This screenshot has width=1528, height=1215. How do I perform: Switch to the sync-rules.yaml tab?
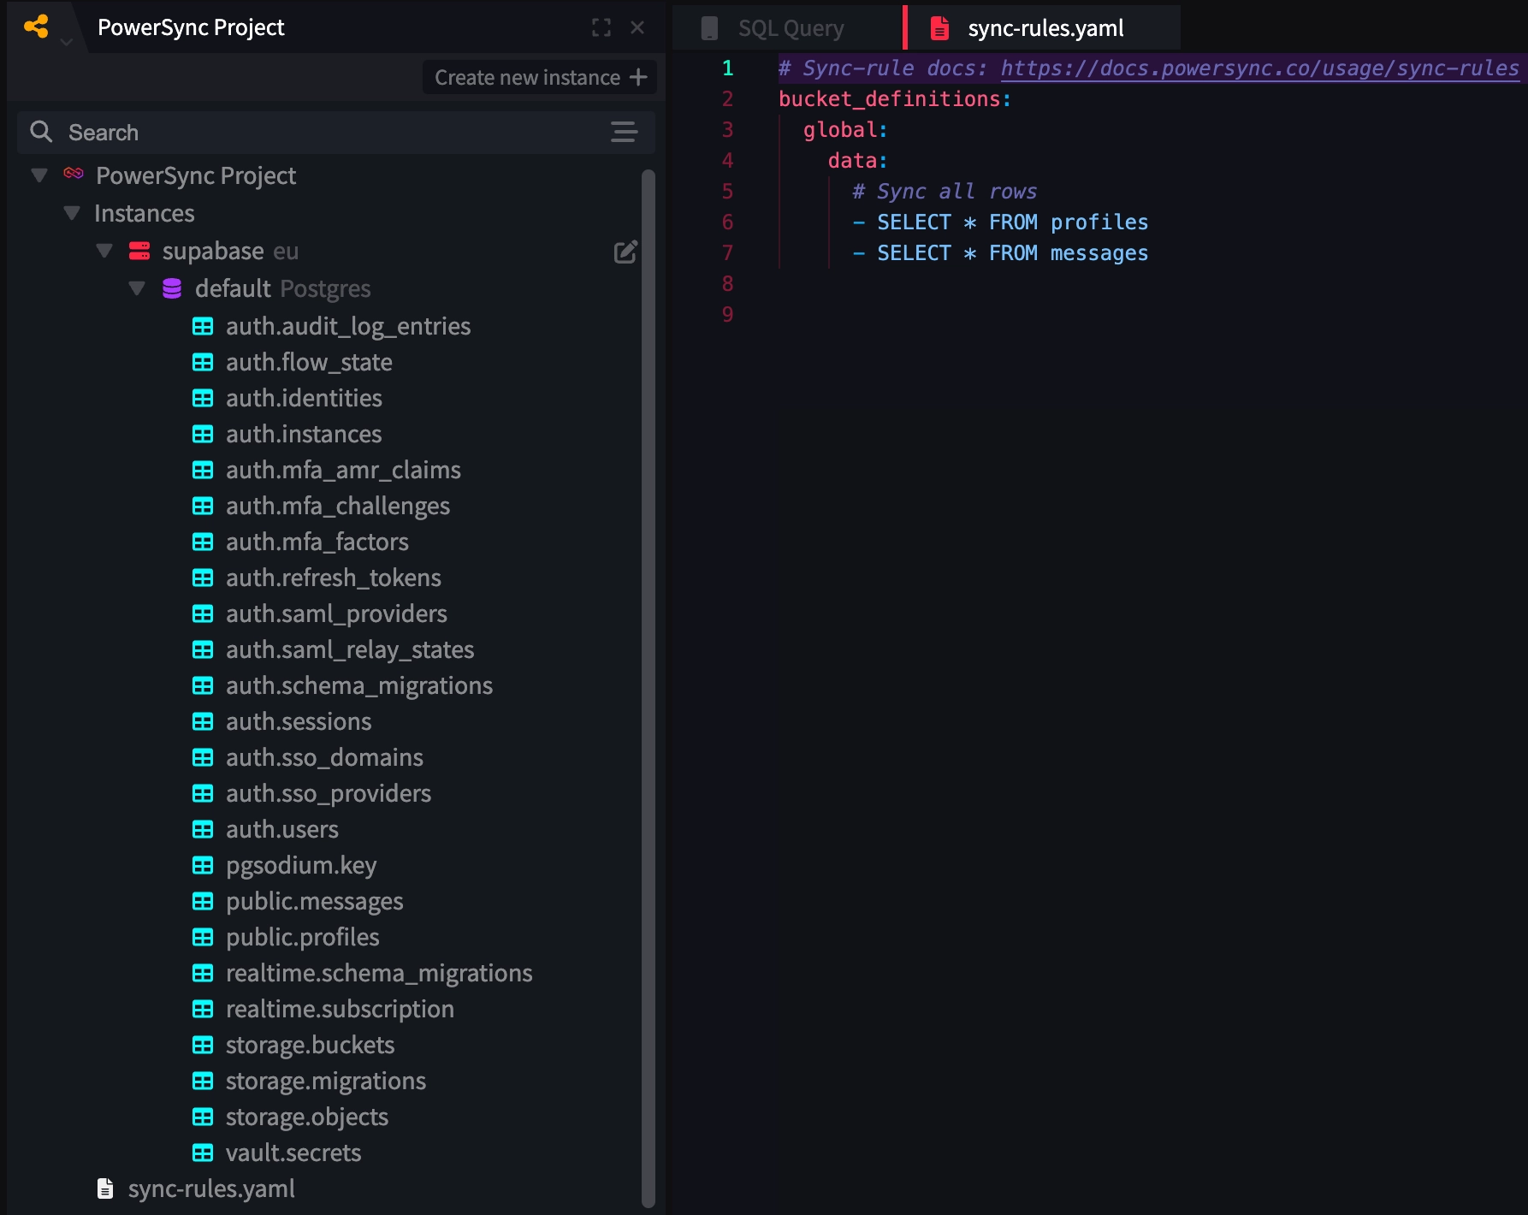click(1043, 28)
